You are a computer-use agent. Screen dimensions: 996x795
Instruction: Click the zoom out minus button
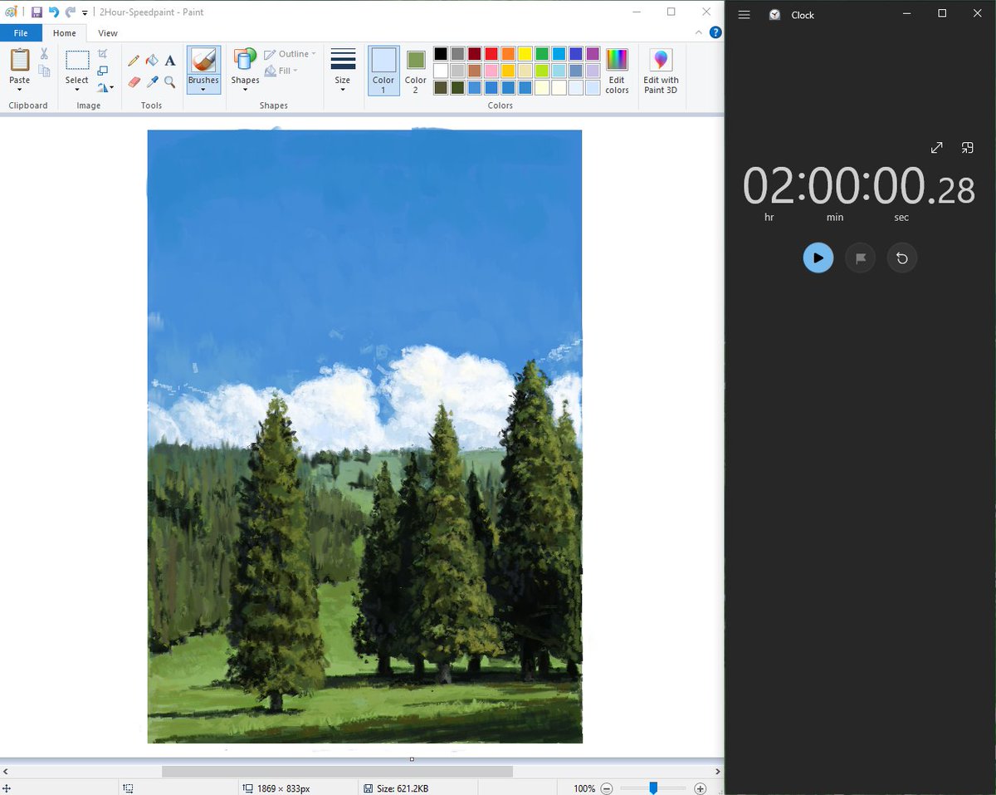click(607, 788)
